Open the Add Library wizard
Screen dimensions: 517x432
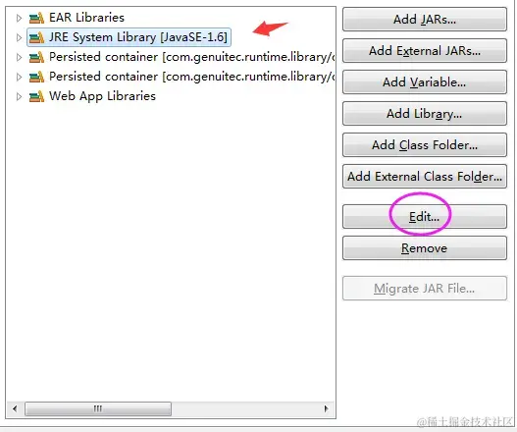pos(425,114)
